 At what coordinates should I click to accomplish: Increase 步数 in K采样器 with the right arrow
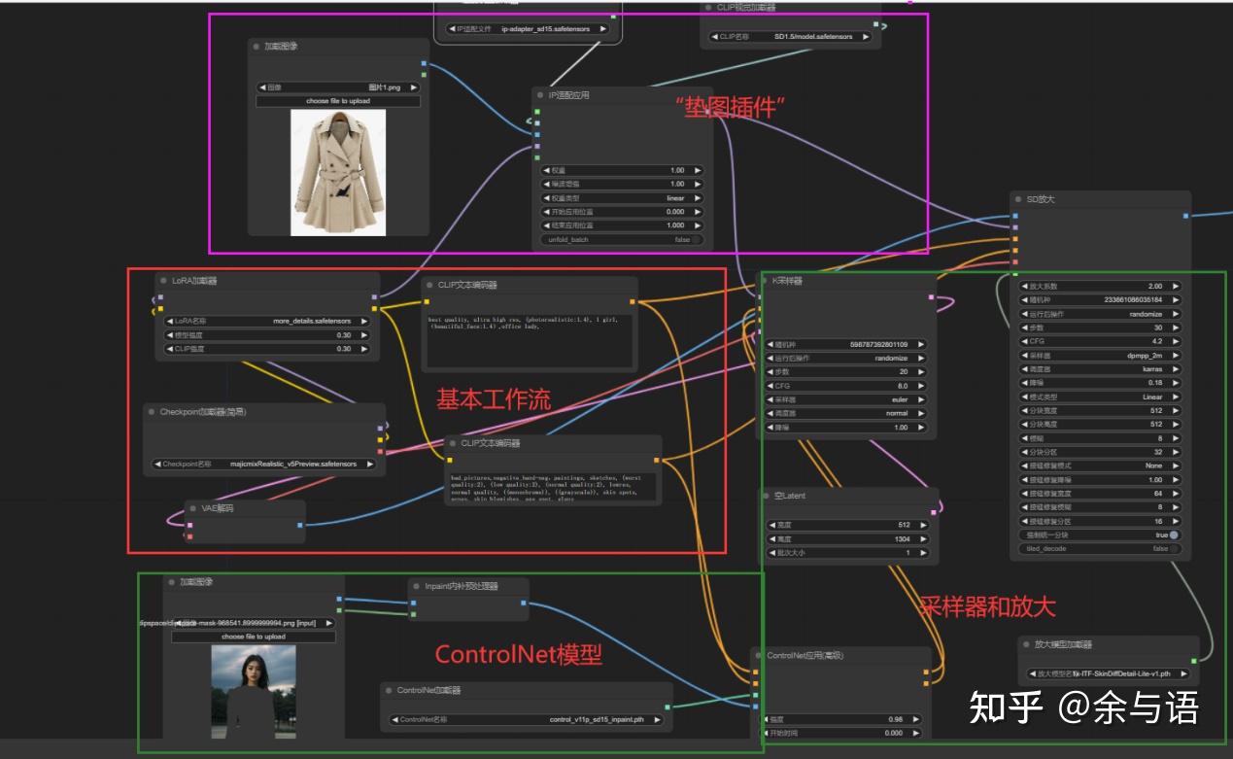(x=919, y=372)
